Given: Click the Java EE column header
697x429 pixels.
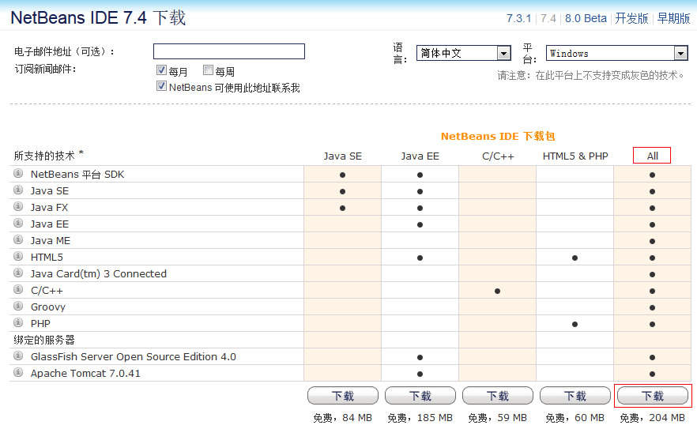Looking at the screenshot, I should coord(420,156).
